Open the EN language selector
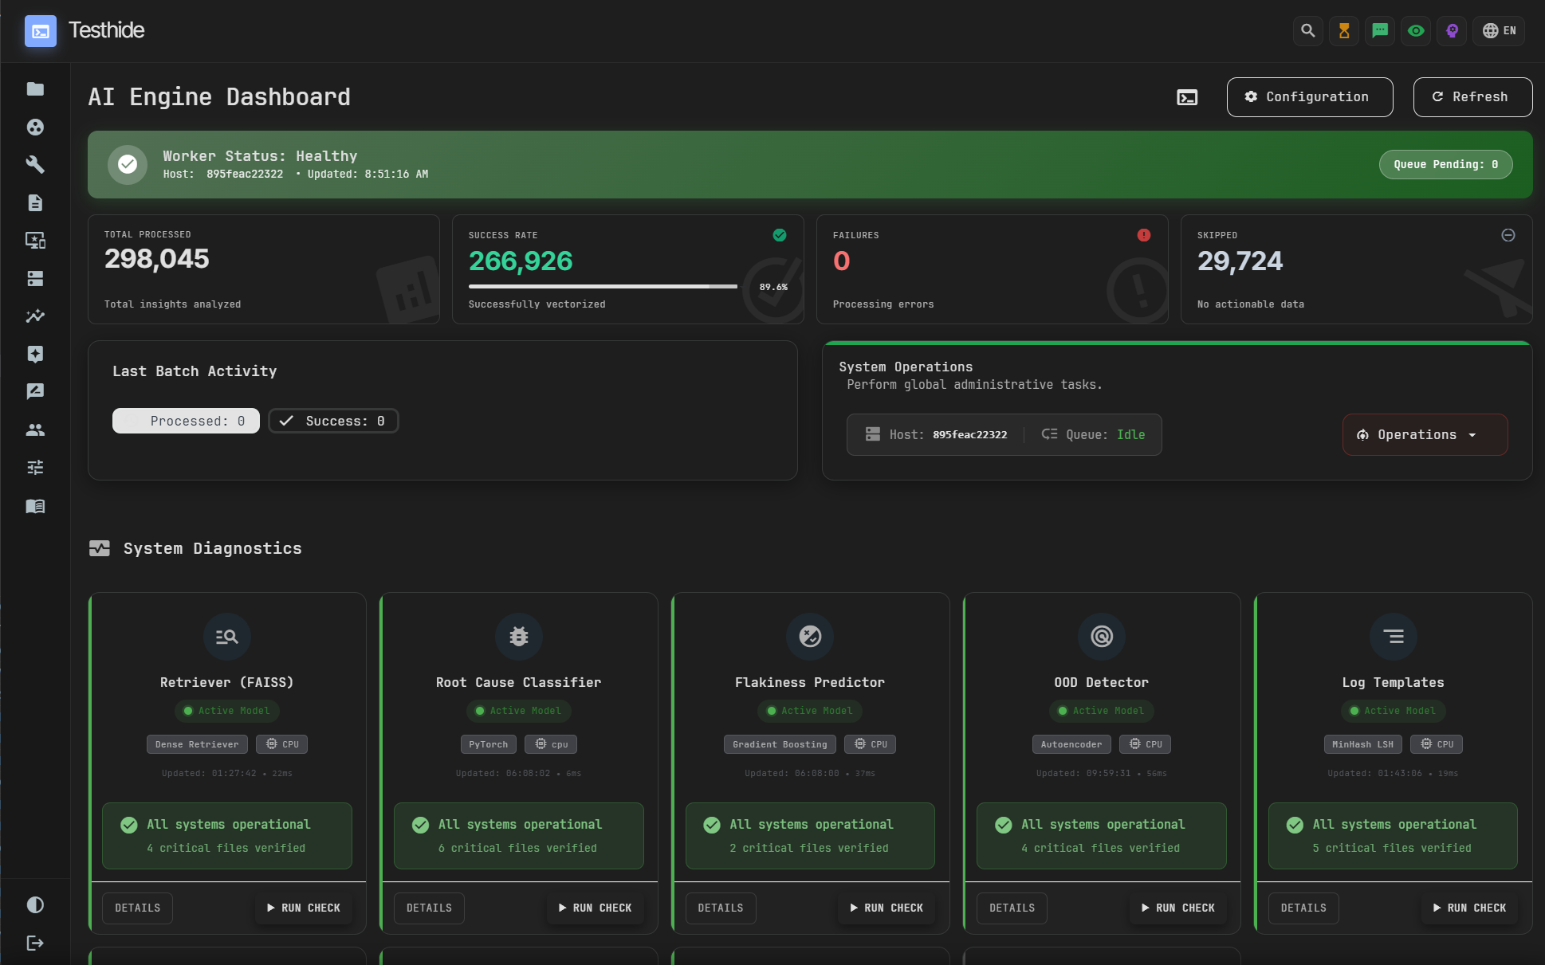 pos(1498,31)
